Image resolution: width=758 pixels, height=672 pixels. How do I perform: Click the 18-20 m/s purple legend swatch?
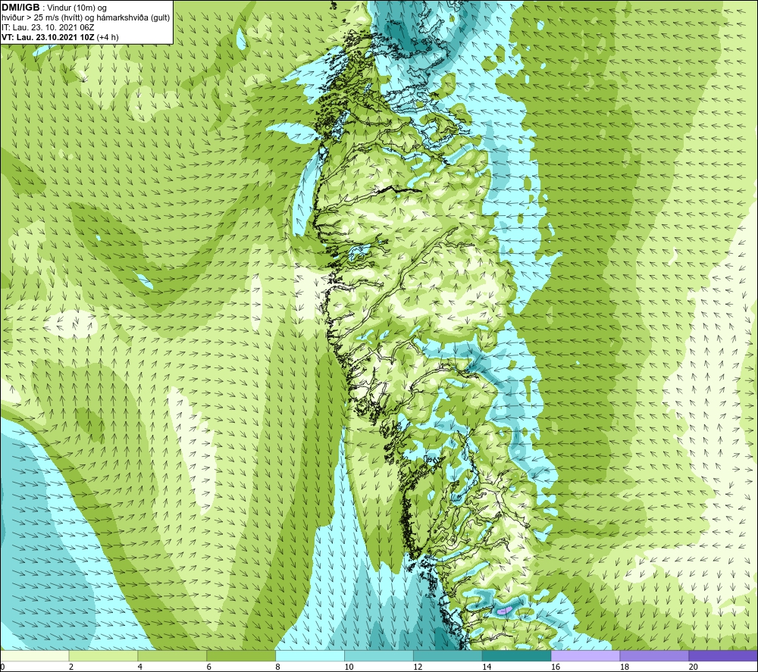point(654,655)
